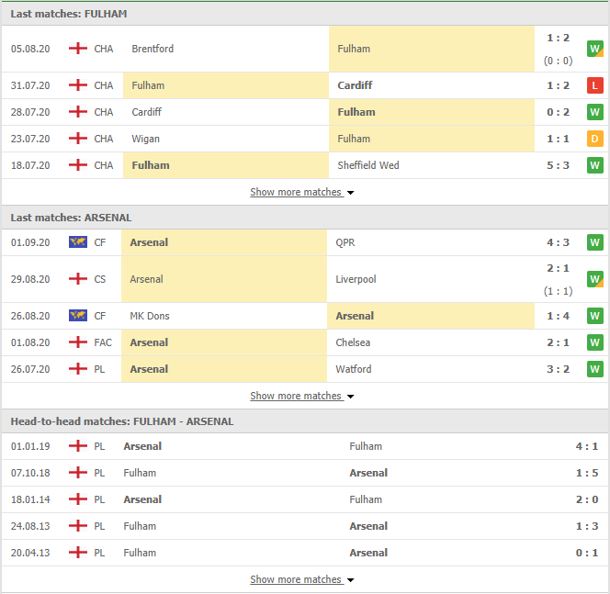Click England flag on 01.01.19 head-to-head row
This screenshot has width=610, height=594.
[78, 446]
